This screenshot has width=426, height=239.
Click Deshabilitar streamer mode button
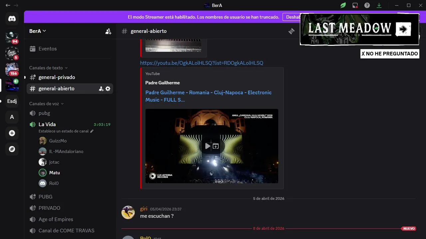[291, 17]
